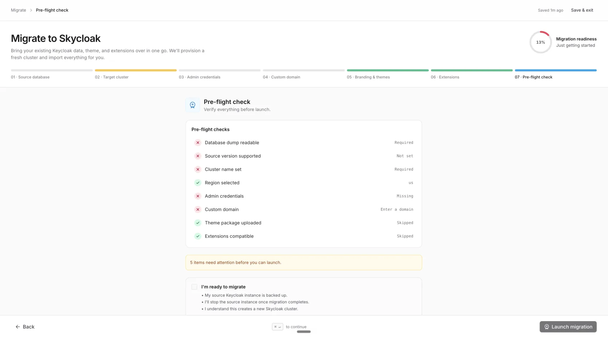
Task: Open step 04 Custom domain
Action: click(x=304, y=74)
